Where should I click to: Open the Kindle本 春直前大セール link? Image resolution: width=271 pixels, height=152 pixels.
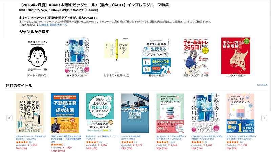pos(53,25)
